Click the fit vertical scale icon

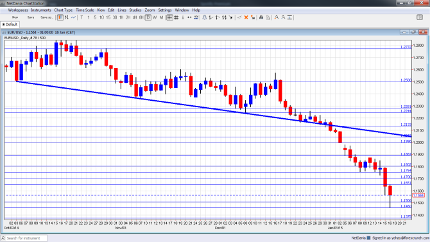289,17
